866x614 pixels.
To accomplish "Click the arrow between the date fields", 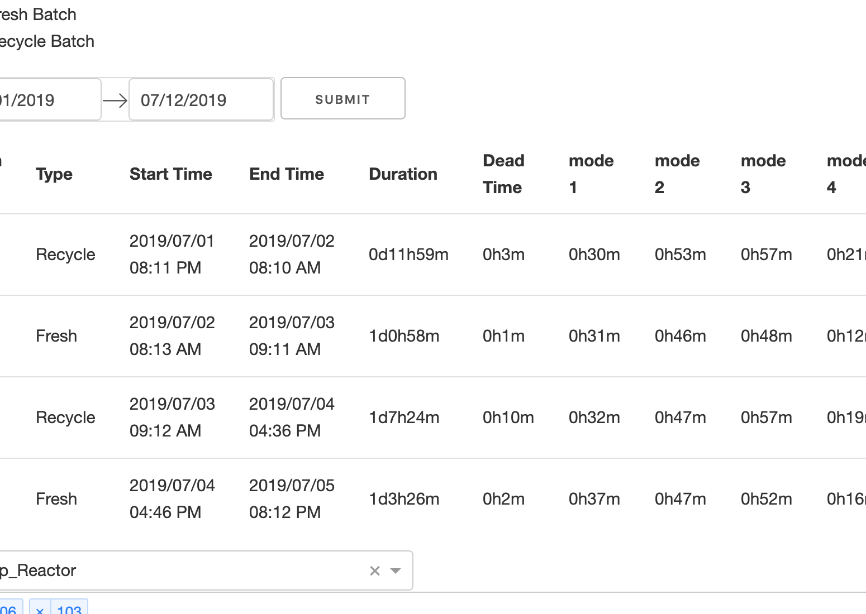I will coord(115,100).
